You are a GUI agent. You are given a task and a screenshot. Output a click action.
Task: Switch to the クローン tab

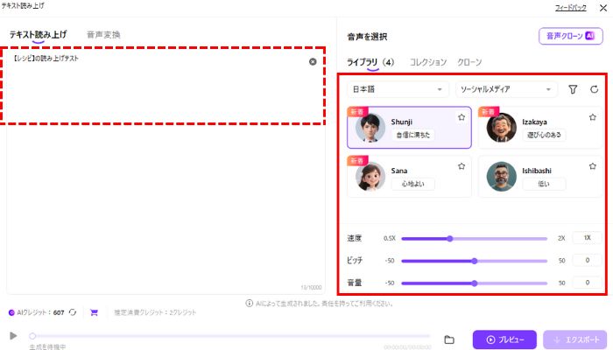[x=469, y=62]
